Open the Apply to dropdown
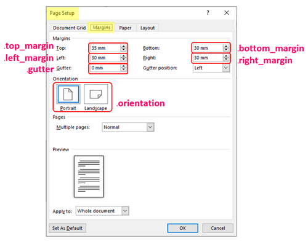308x241 pixels. coord(125,211)
